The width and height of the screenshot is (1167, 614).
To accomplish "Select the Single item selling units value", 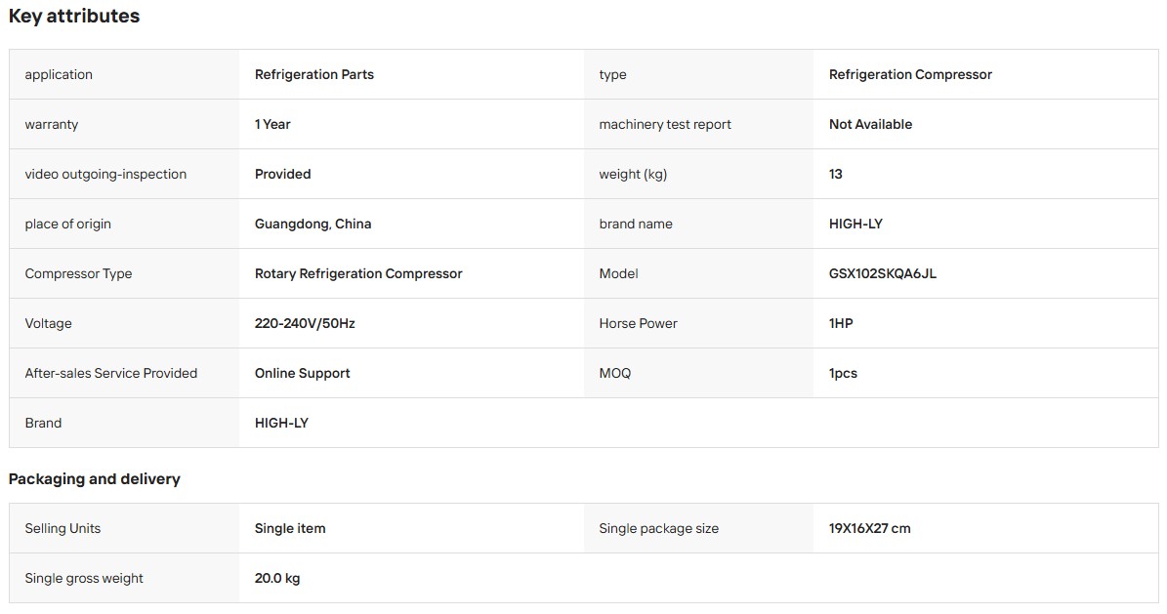I will [290, 528].
